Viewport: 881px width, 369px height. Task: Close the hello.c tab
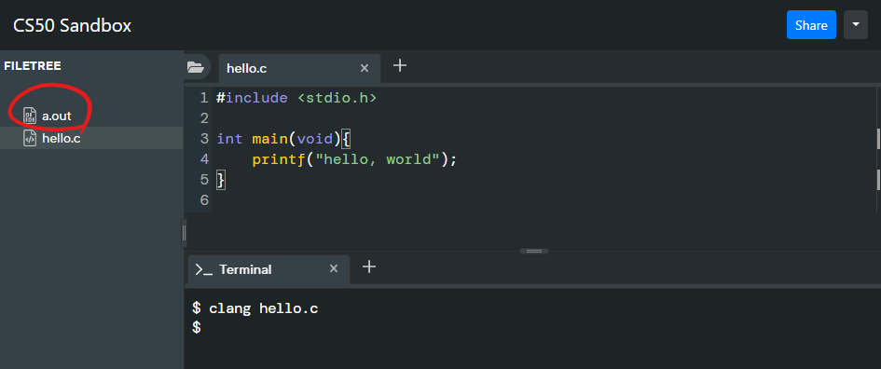[365, 69]
